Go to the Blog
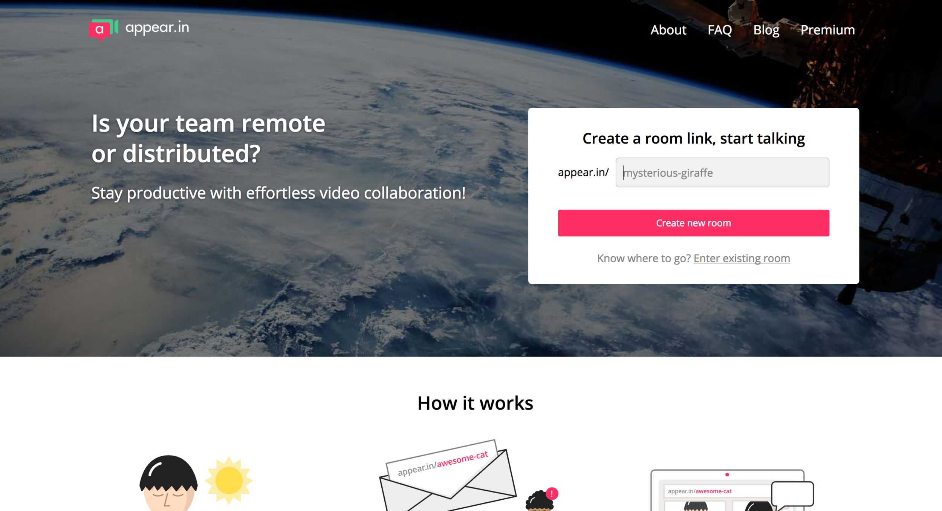The width and height of the screenshot is (942, 511). [766, 30]
